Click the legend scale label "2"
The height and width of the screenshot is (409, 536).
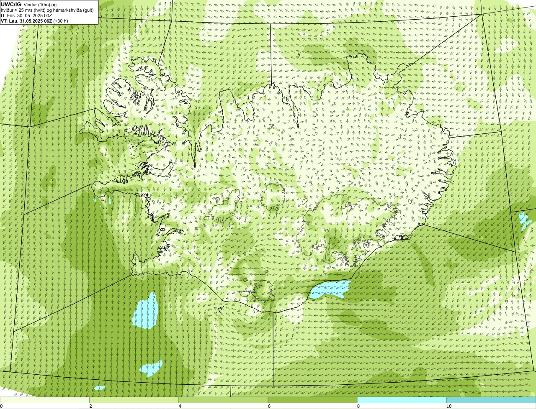point(90,406)
